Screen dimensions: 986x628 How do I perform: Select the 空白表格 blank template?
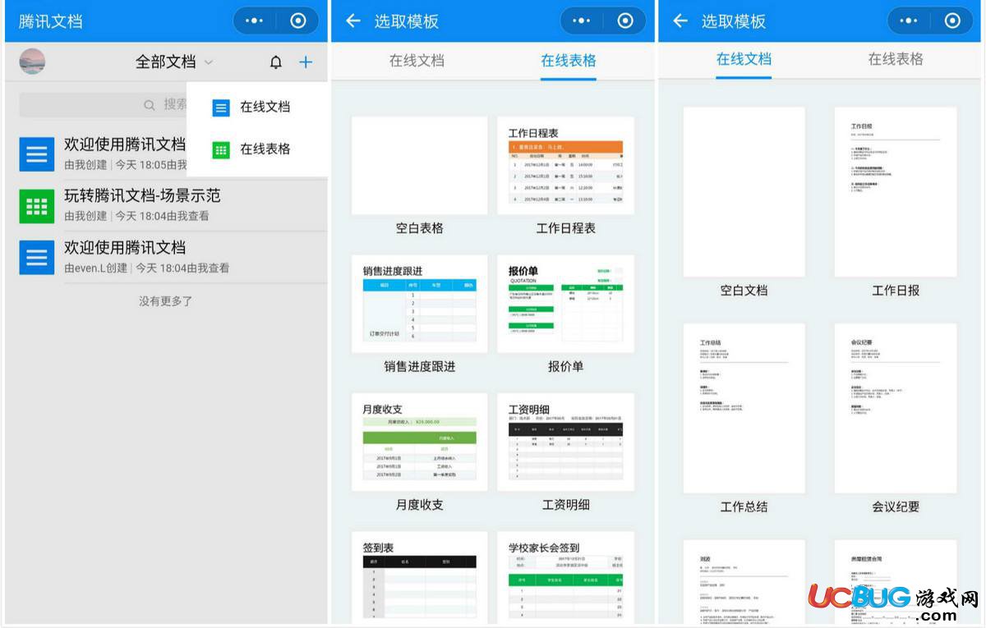419,166
